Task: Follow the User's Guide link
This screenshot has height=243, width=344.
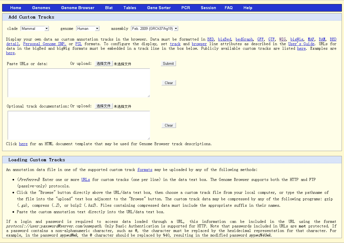Action: point(301,44)
